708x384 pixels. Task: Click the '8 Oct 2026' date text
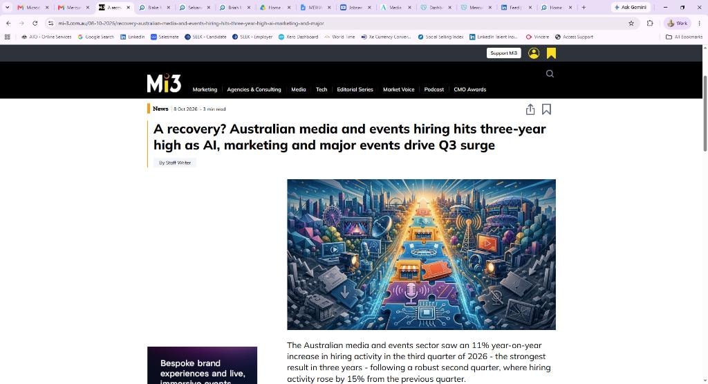(185, 109)
